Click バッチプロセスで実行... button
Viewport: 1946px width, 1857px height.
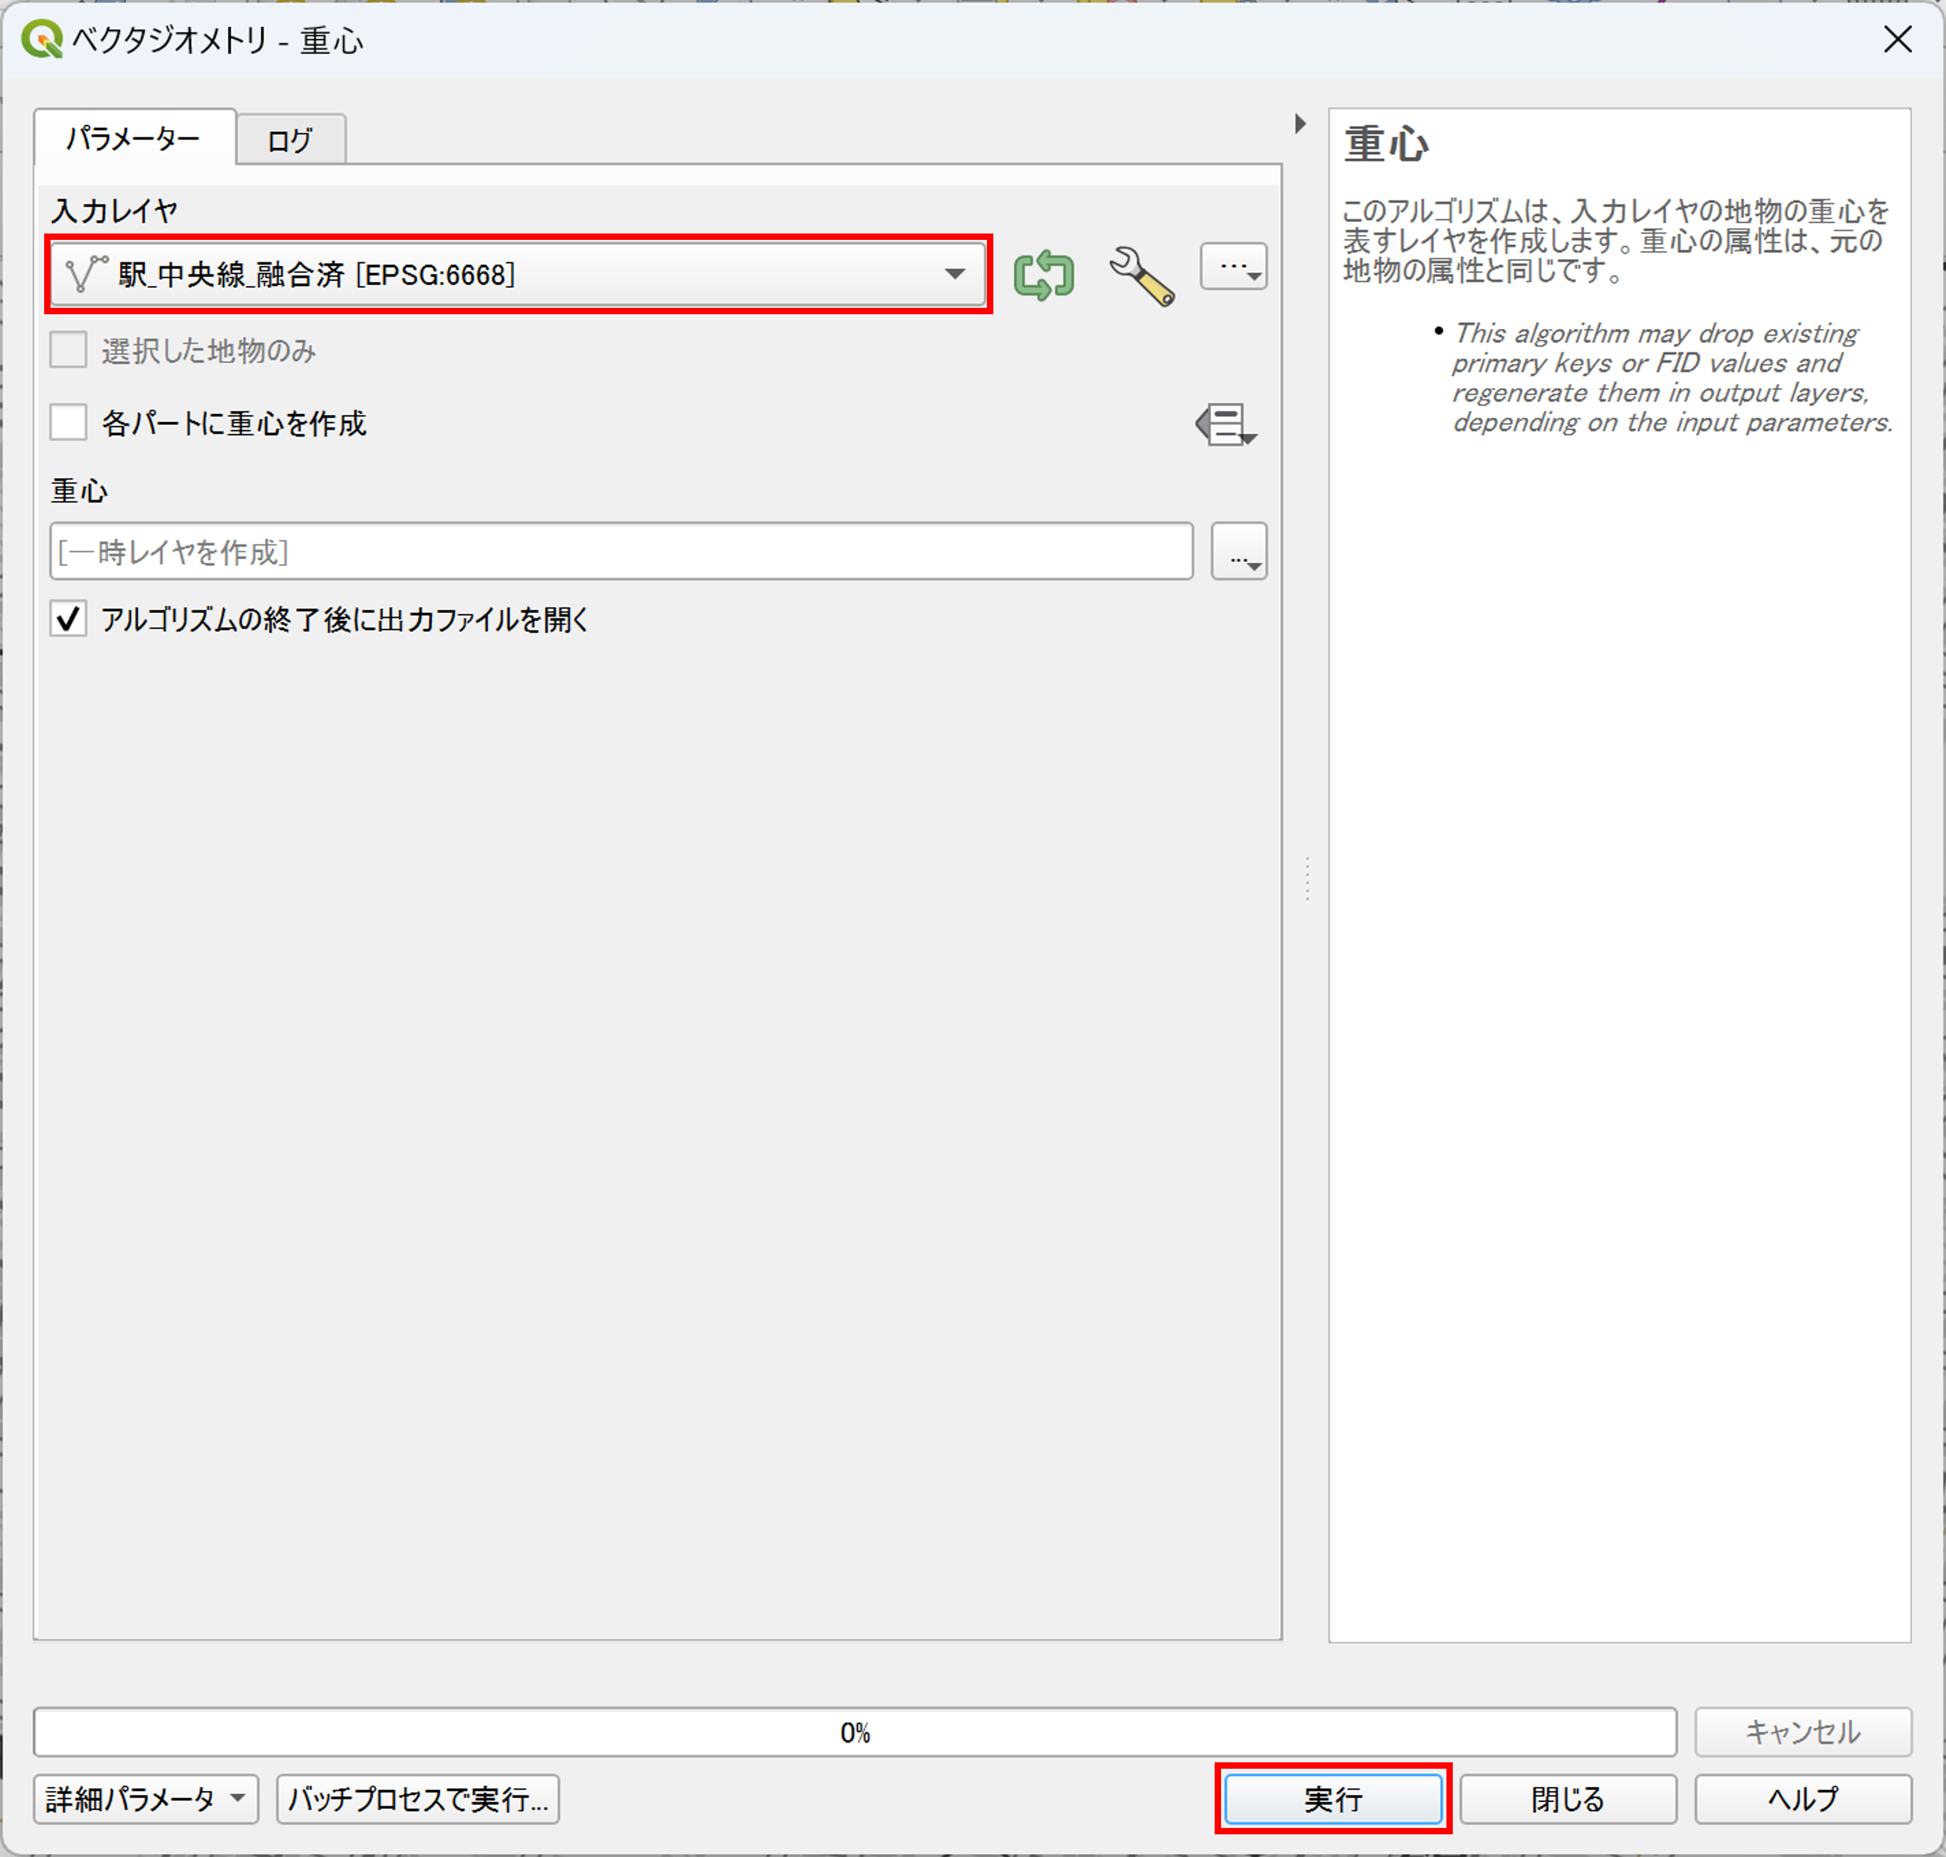[x=418, y=1798]
